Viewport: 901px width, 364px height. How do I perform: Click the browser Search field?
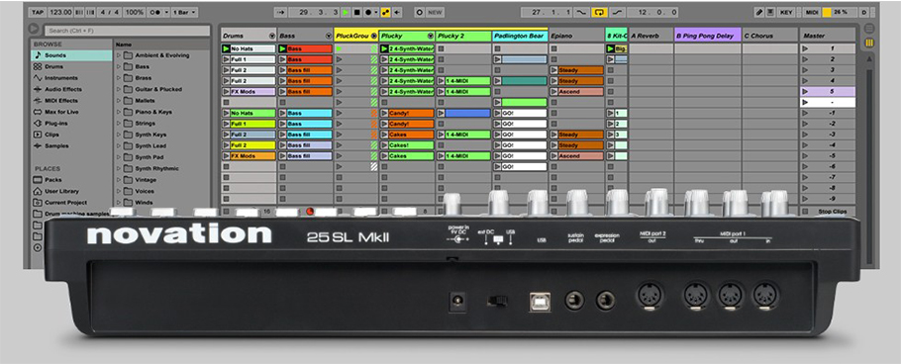(127, 30)
